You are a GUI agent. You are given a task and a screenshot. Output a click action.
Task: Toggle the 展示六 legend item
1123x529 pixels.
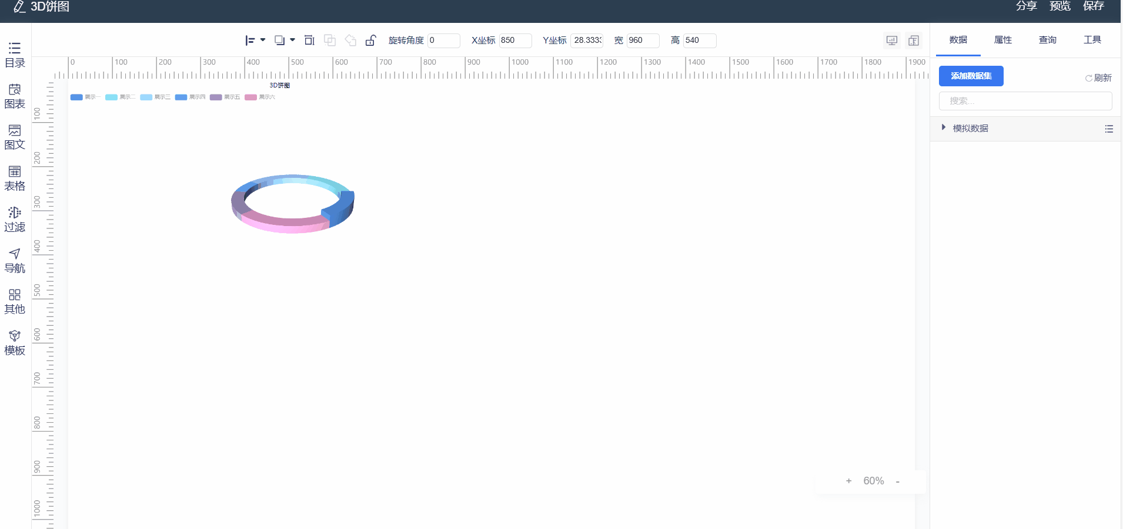260,97
